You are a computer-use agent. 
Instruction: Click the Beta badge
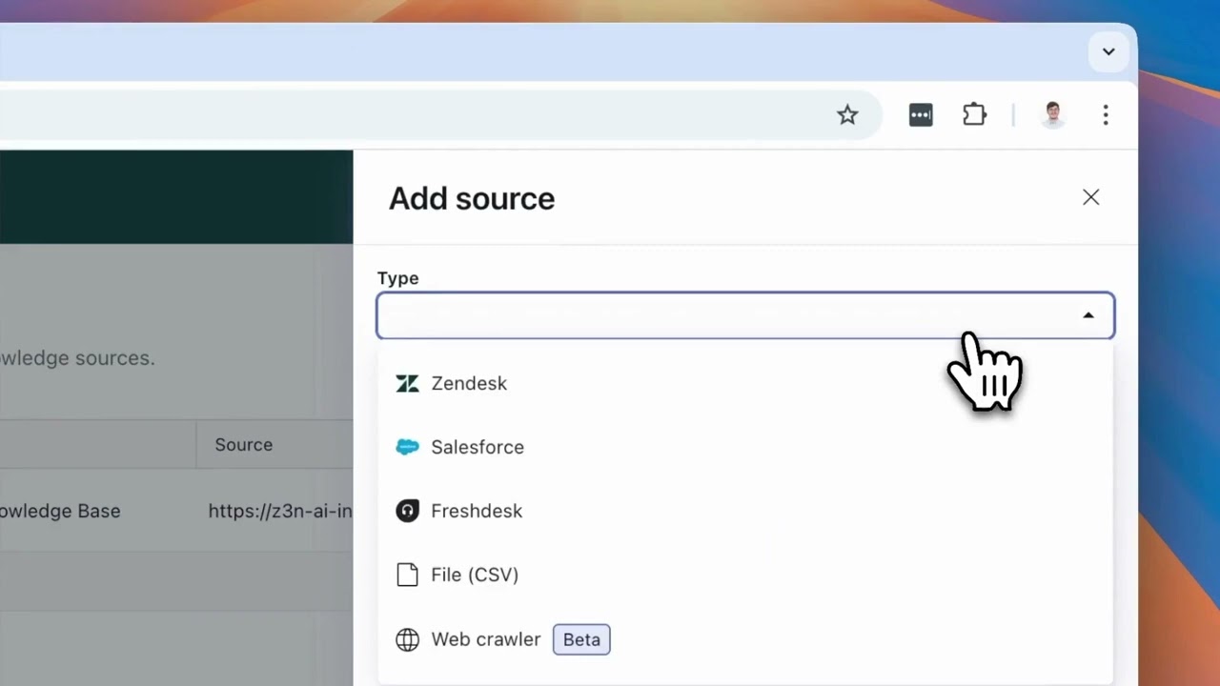pos(581,639)
